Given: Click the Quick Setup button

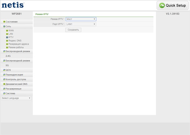Looking at the screenshot, I should 173,5.
